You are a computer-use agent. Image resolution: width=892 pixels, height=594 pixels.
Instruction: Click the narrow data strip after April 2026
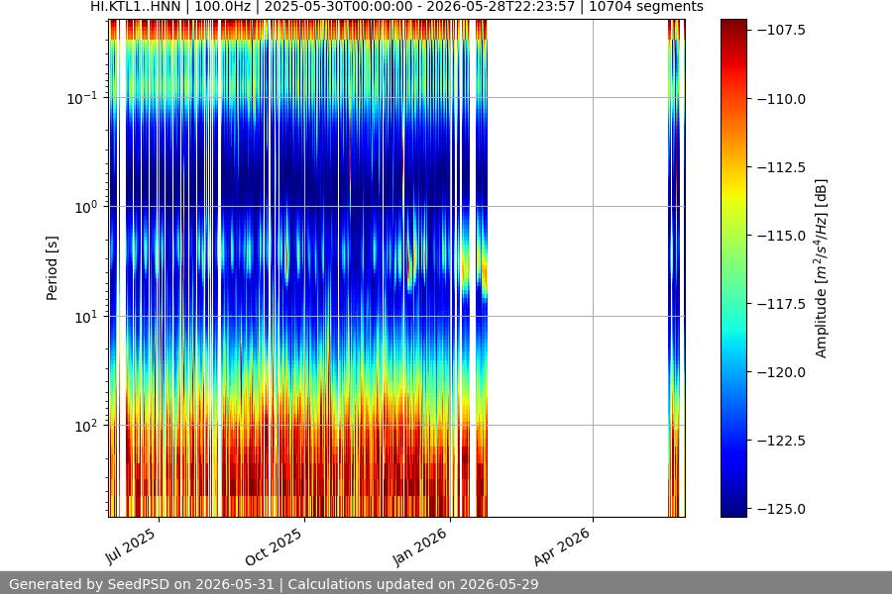tap(676, 268)
